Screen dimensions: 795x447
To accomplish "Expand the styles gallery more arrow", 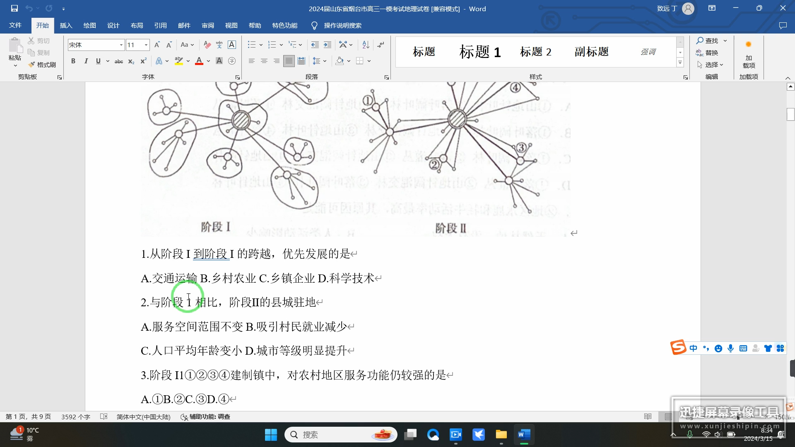I will (680, 62).
